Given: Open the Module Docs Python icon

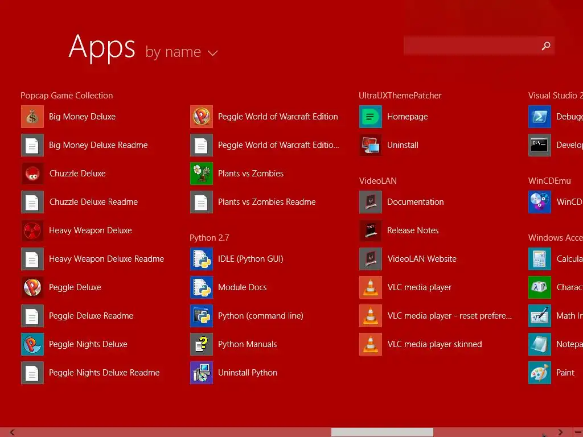Looking at the screenshot, I should click(x=202, y=287).
